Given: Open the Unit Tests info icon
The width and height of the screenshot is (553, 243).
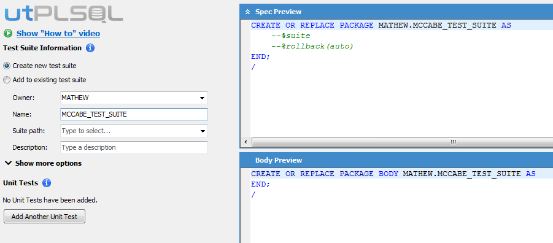Looking at the screenshot, I should click(x=47, y=183).
